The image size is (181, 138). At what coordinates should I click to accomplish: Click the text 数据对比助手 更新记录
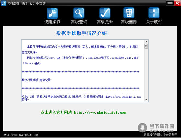tap(36, 80)
